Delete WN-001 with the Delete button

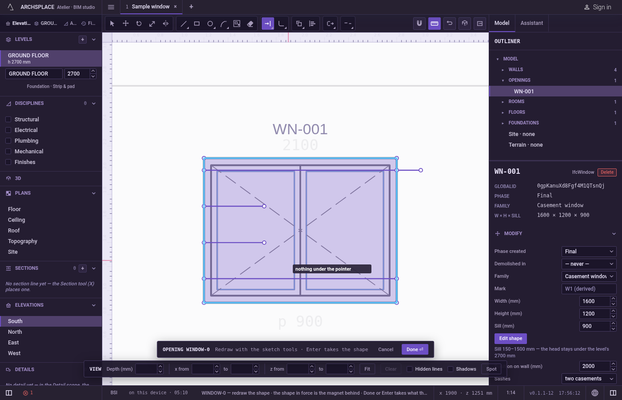tap(607, 172)
